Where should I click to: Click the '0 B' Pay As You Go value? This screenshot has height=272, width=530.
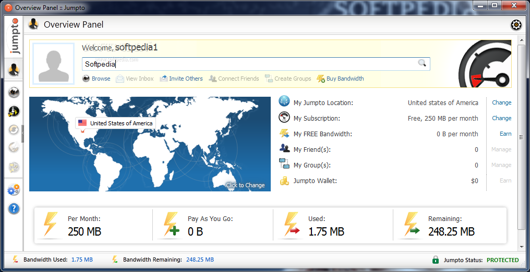[196, 231]
